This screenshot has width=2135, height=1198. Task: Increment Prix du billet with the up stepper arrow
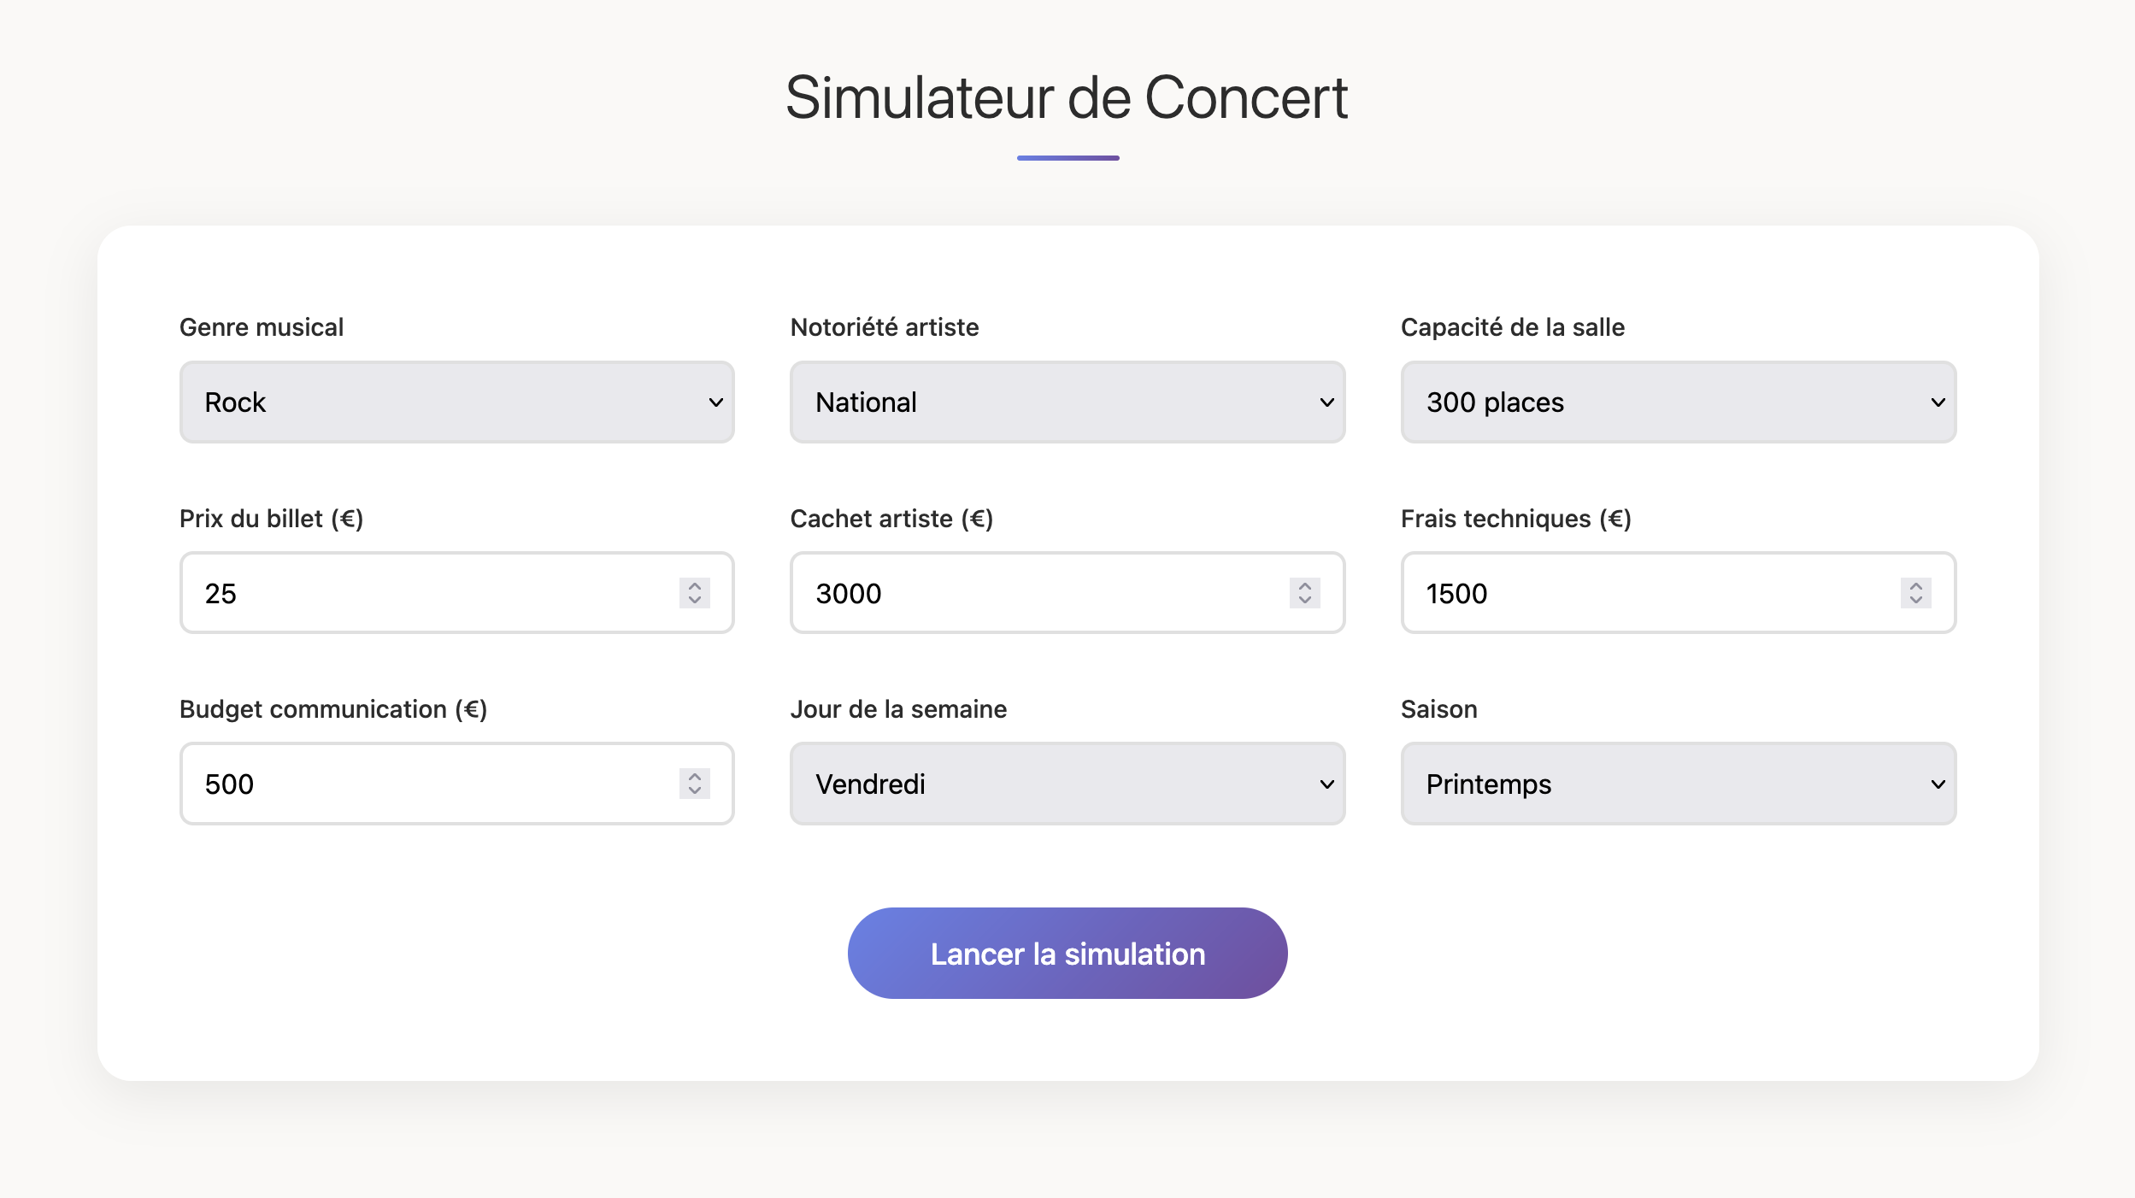(695, 586)
